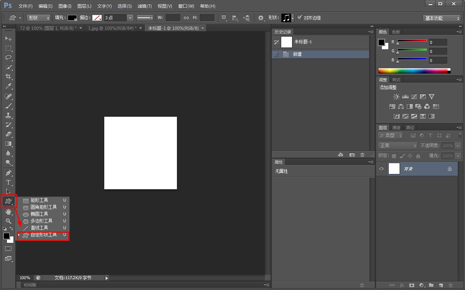Select the Lasso tool

8,58
